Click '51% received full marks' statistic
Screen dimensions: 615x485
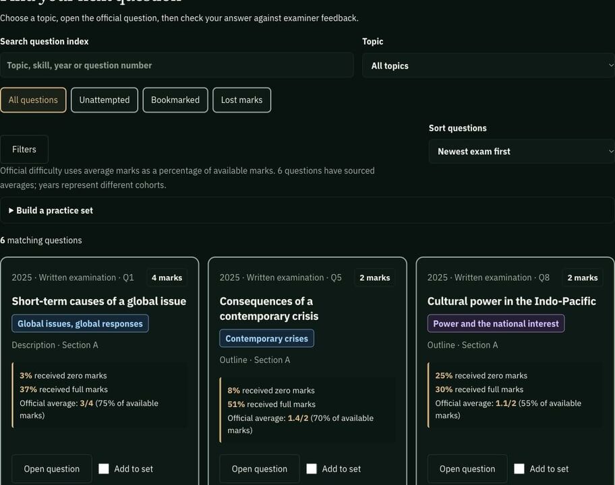(271, 404)
